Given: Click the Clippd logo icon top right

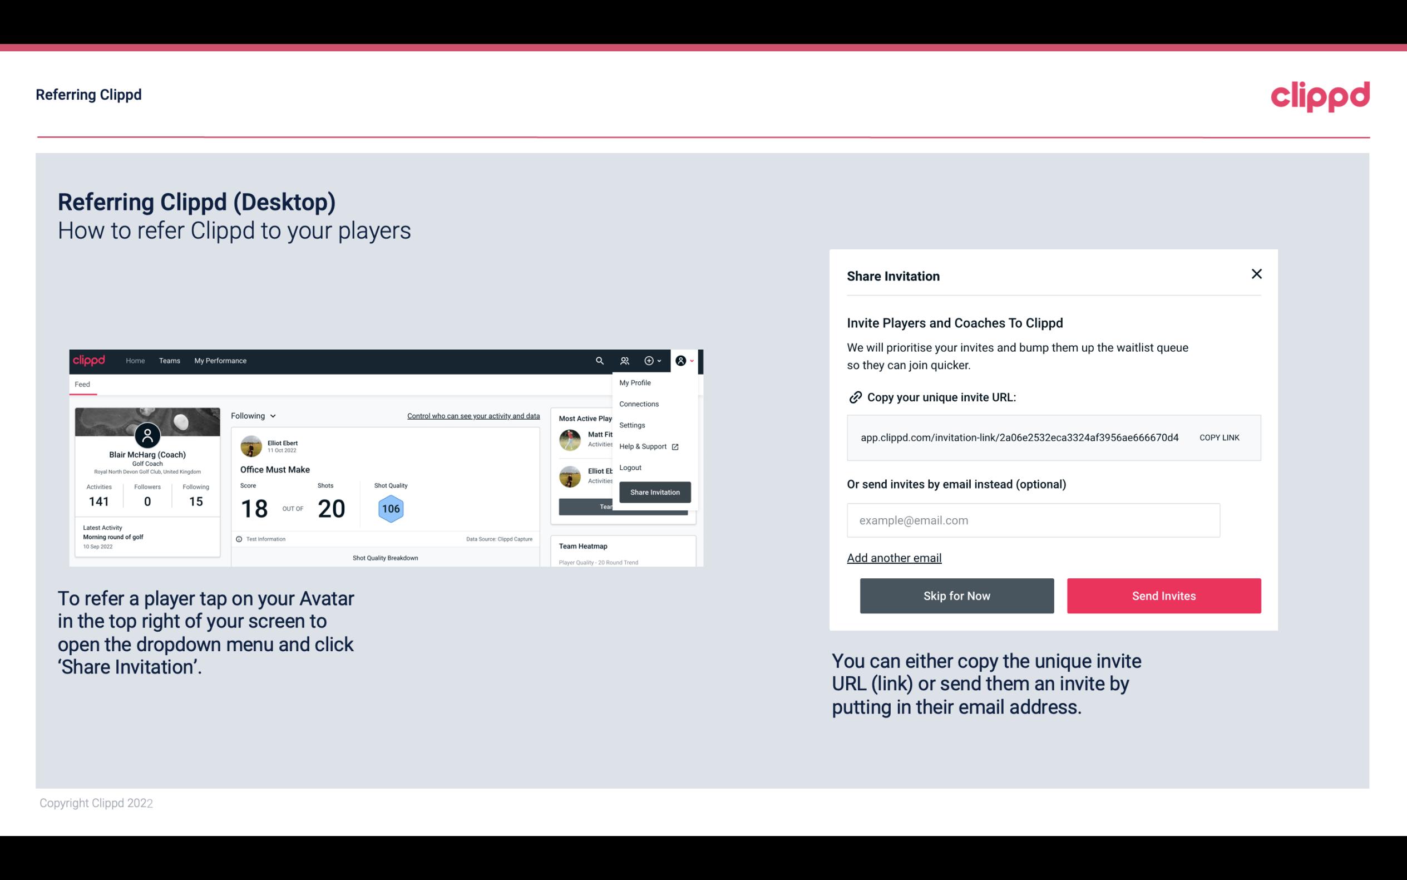Looking at the screenshot, I should pyautogui.click(x=1320, y=96).
